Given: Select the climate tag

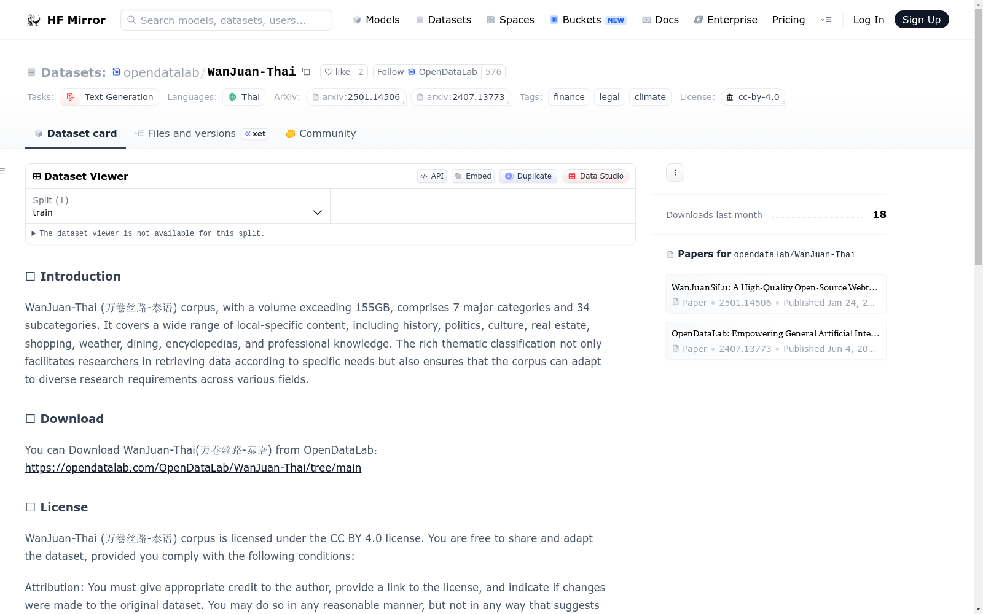Looking at the screenshot, I should (650, 97).
